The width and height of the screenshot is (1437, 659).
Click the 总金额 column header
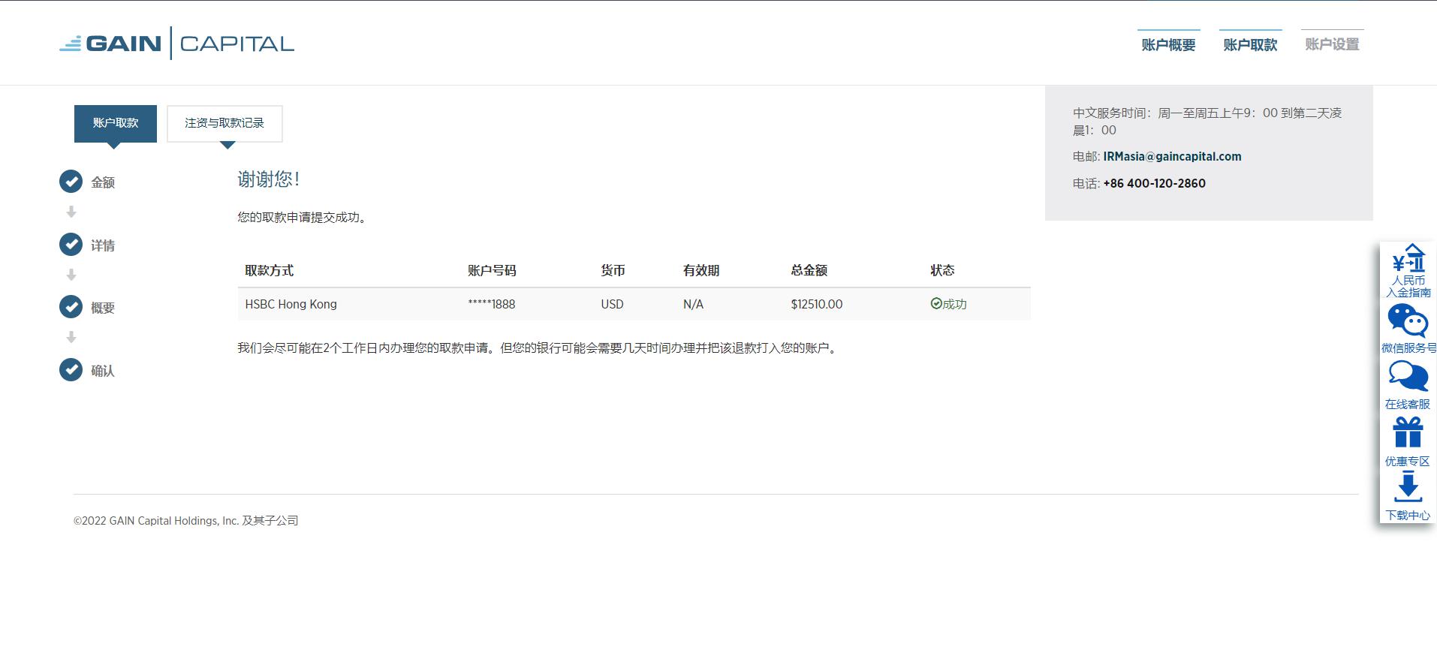pyautogui.click(x=809, y=270)
